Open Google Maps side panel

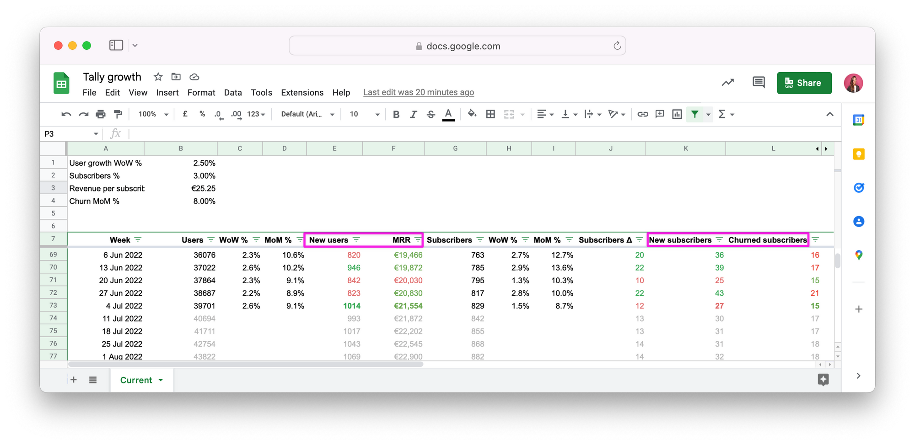pyautogui.click(x=859, y=255)
